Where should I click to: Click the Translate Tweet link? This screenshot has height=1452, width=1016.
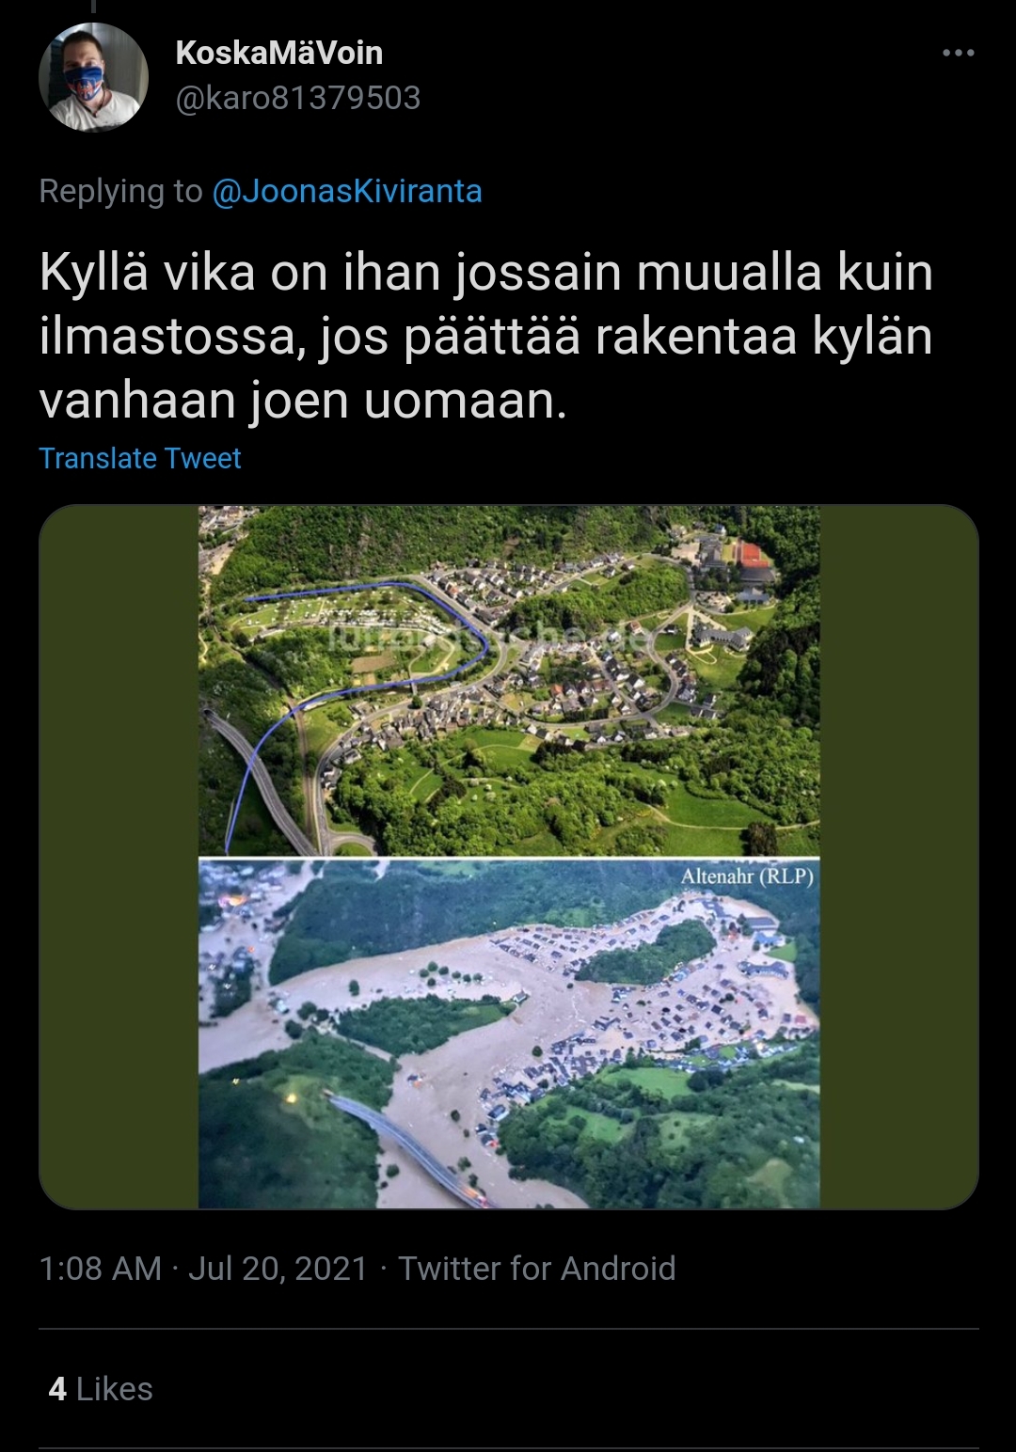140,458
